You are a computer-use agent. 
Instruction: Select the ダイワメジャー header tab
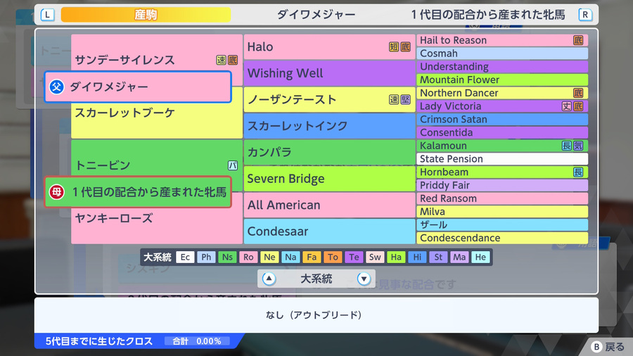(316, 15)
